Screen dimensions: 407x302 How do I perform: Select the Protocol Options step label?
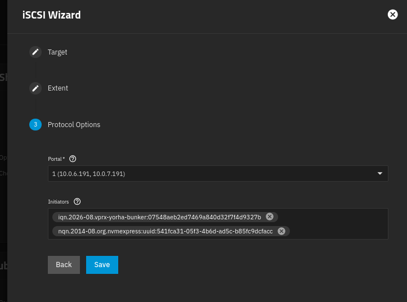pos(74,125)
